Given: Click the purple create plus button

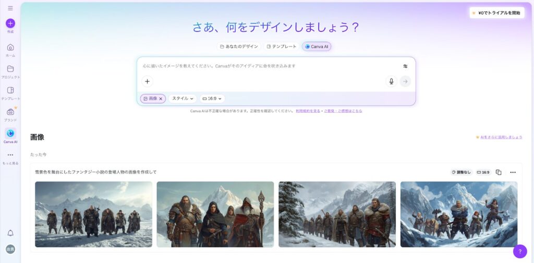Looking at the screenshot, I should (10, 23).
